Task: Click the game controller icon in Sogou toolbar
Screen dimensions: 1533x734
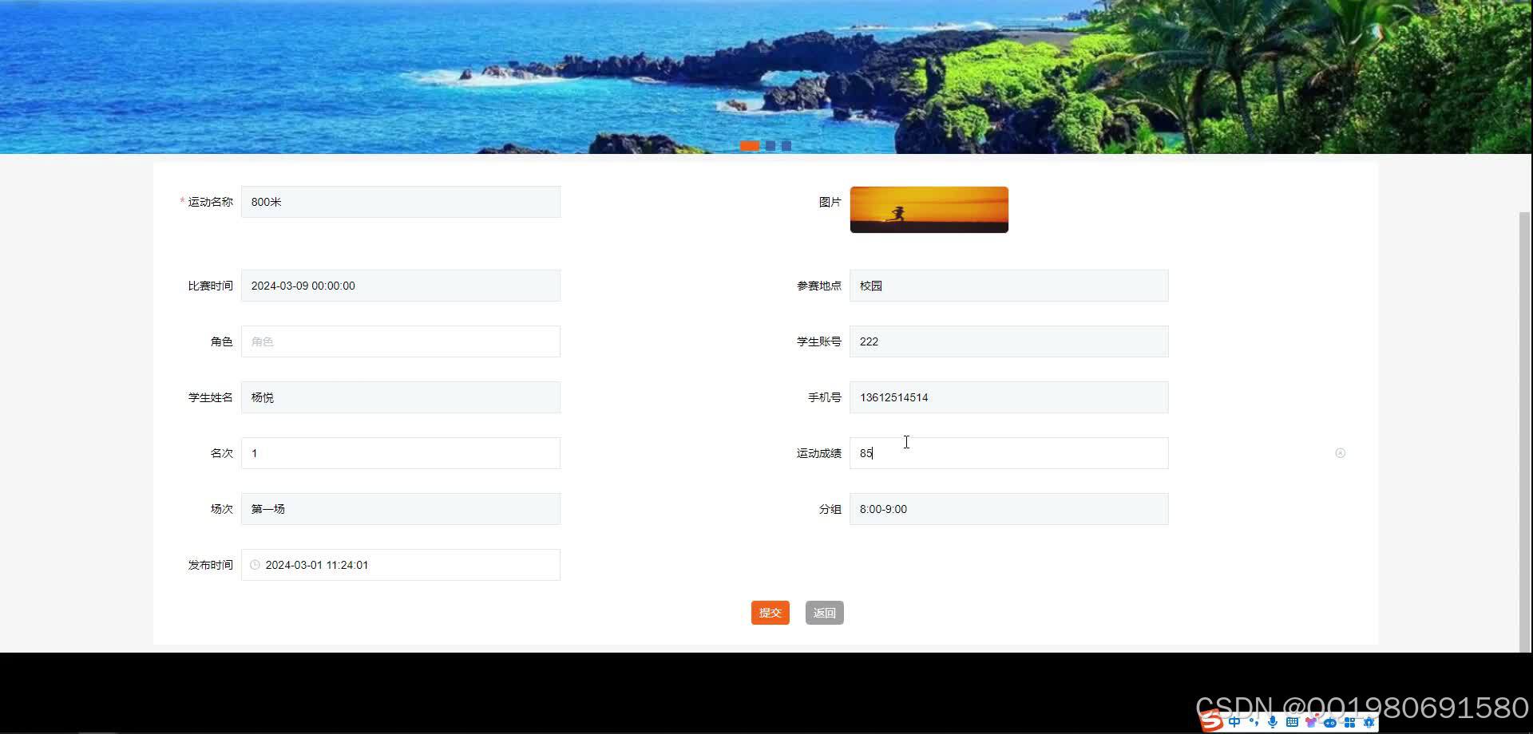Action: pos(1330,722)
